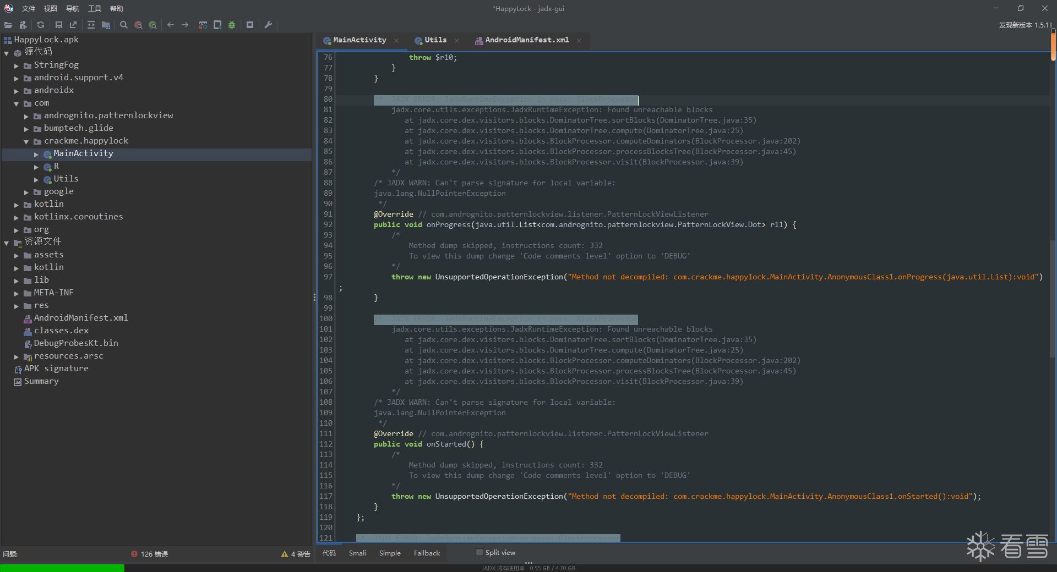This screenshot has width=1057, height=572.
Task: Switch to the Utils tab
Action: coord(435,40)
